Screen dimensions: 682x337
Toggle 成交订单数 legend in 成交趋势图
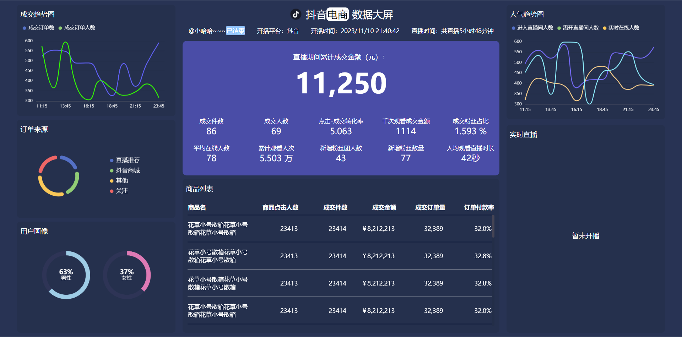coord(38,28)
